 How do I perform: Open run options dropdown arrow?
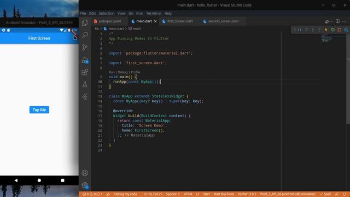pyautogui.click(x=331, y=21)
